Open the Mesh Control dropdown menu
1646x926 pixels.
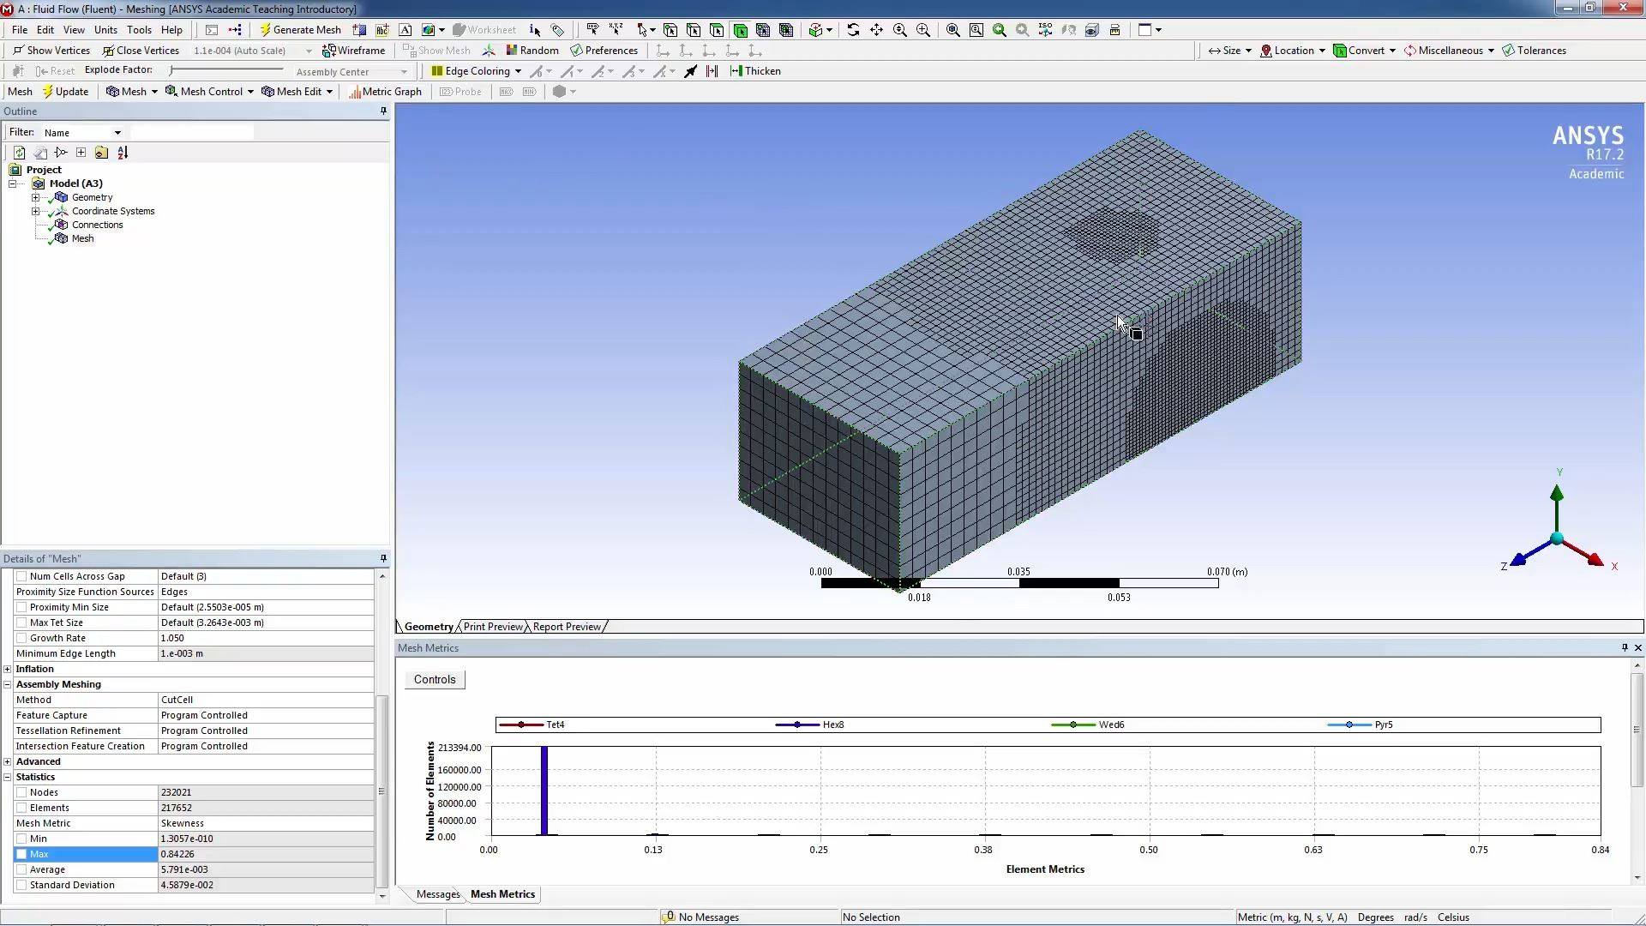click(210, 92)
